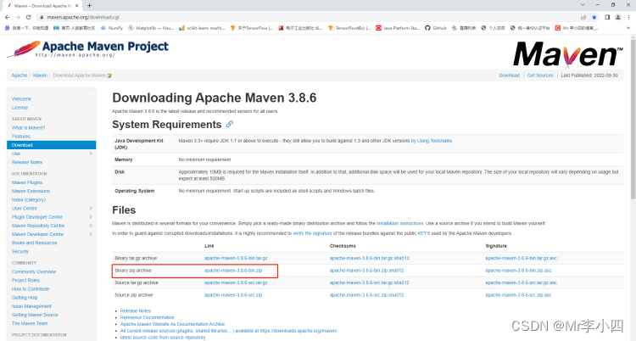
Task: Open the Matplotlib bookmark
Action: coord(151,28)
